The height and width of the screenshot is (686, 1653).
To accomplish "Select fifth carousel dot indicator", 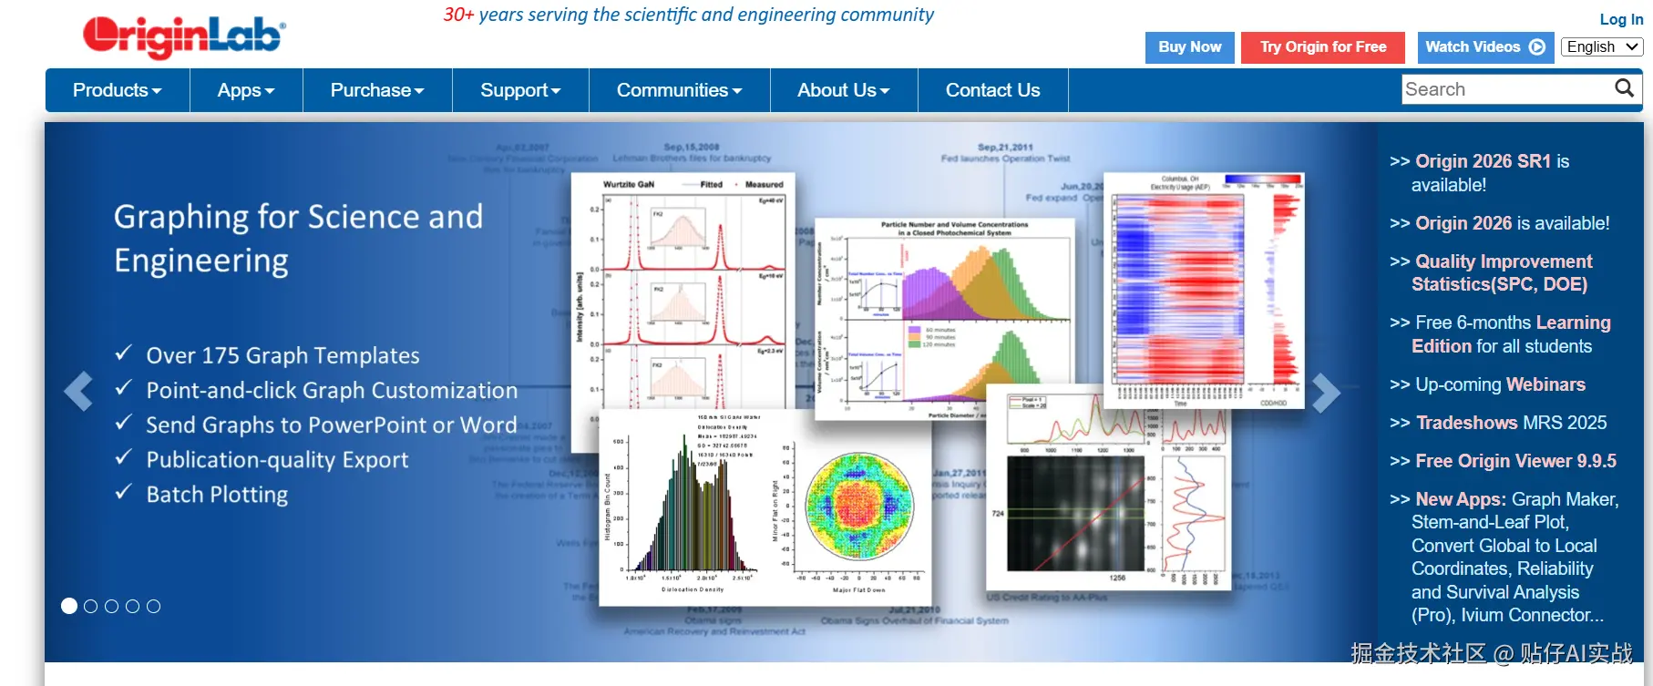I will [153, 606].
